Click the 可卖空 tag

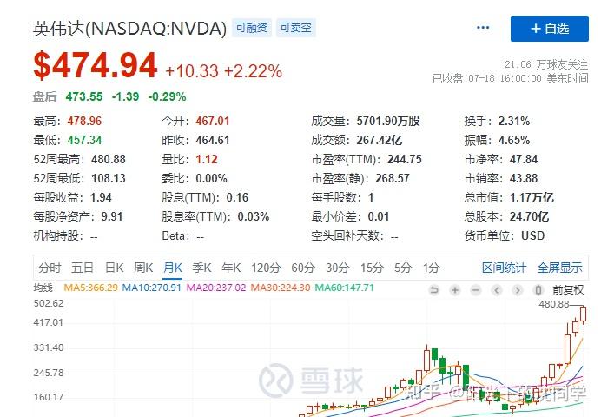(295, 28)
